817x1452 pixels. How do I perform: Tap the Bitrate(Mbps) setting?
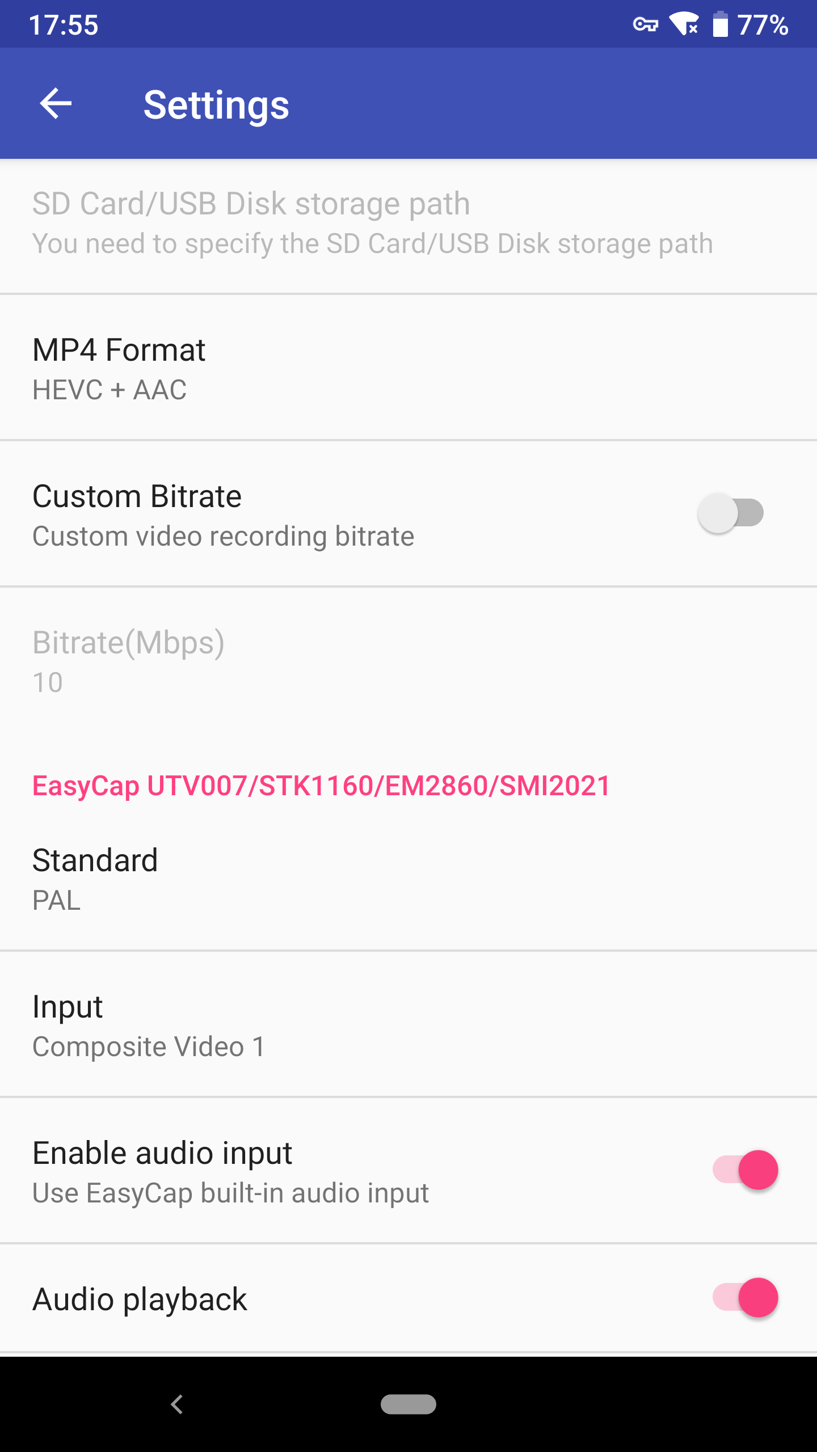(408, 660)
